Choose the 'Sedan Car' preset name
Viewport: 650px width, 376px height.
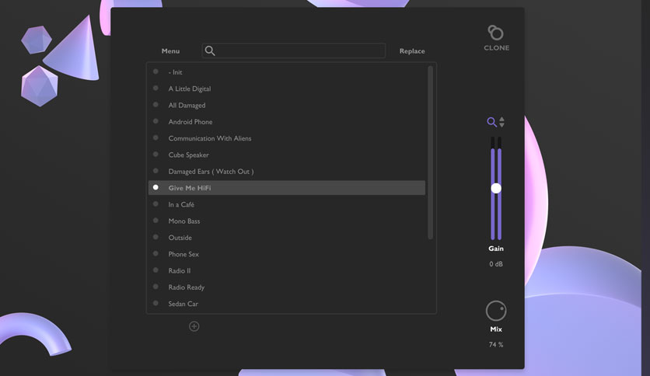point(183,304)
